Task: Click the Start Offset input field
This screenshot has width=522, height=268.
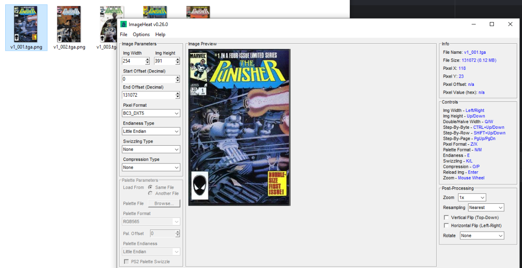Action: (148, 79)
